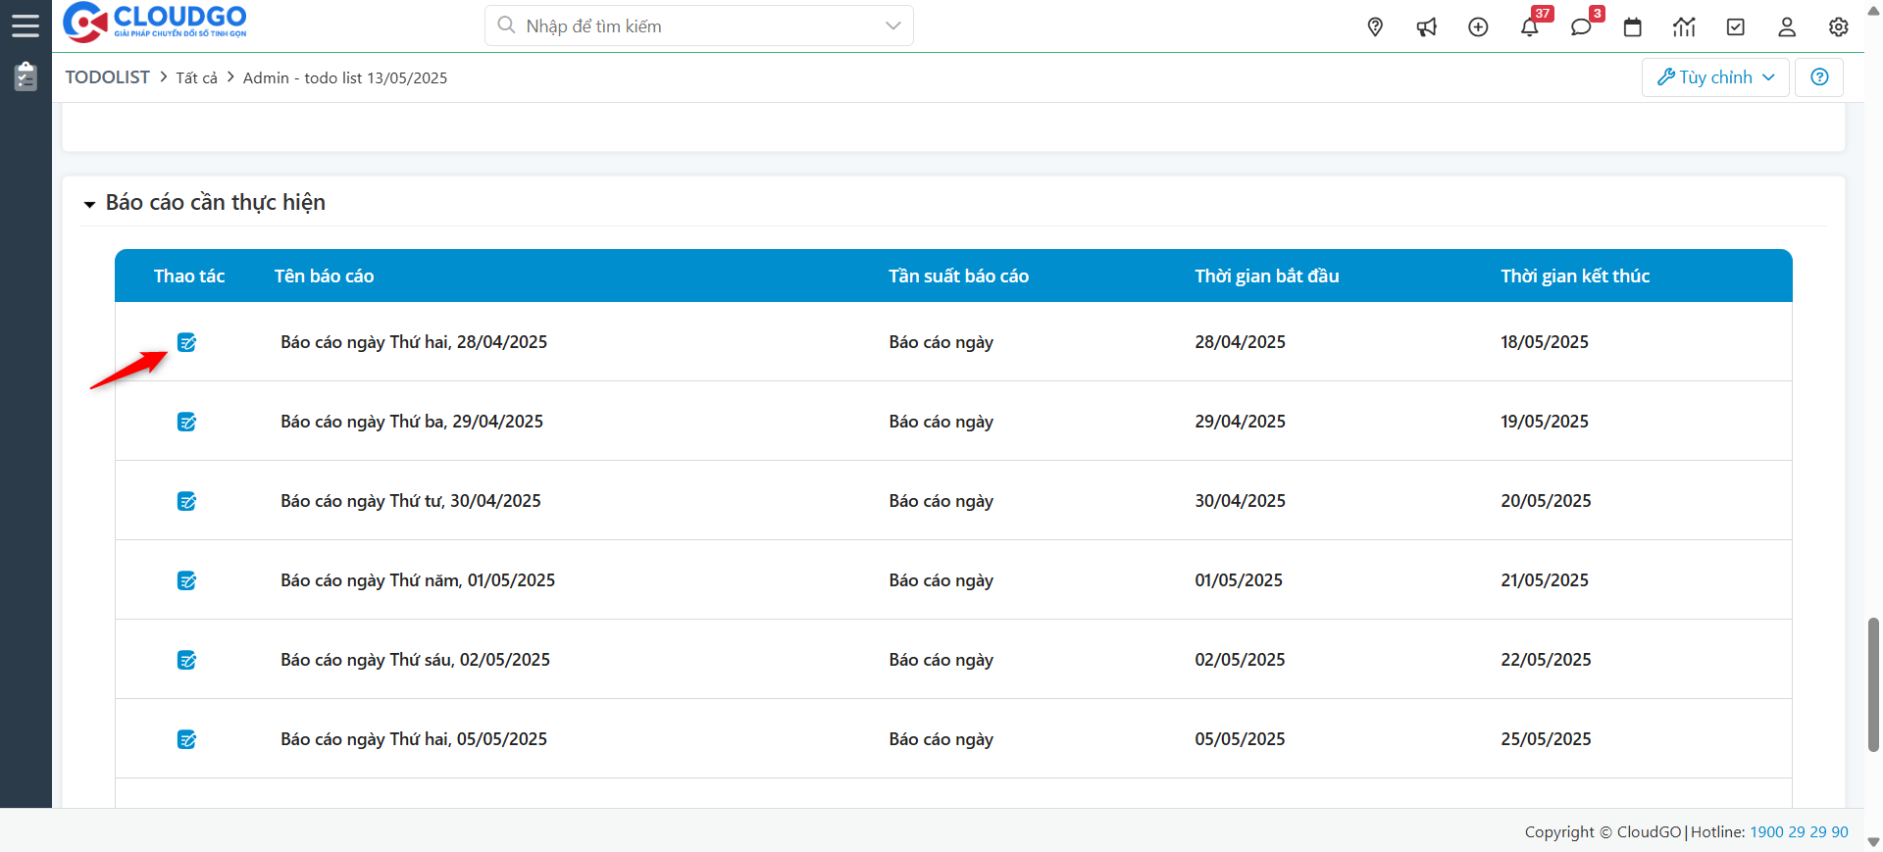The width and height of the screenshot is (1883, 852).
Task: Select Báo cáo ngày Thứ sáu, 02/05/2025
Action: pos(415,660)
